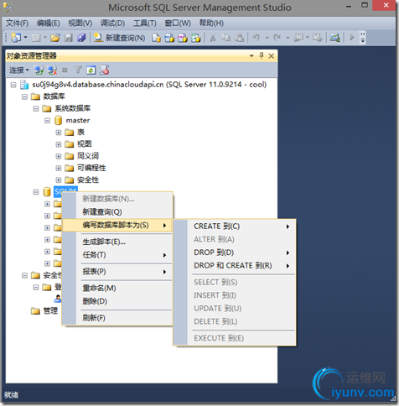The height and width of the screenshot is (406, 399).
Task: Open the 报表(P) submenu
Action: (117, 272)
